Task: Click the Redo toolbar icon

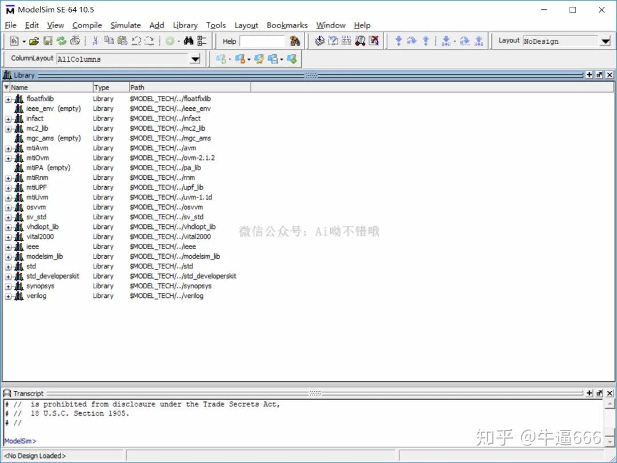Action: click(149, 41)
